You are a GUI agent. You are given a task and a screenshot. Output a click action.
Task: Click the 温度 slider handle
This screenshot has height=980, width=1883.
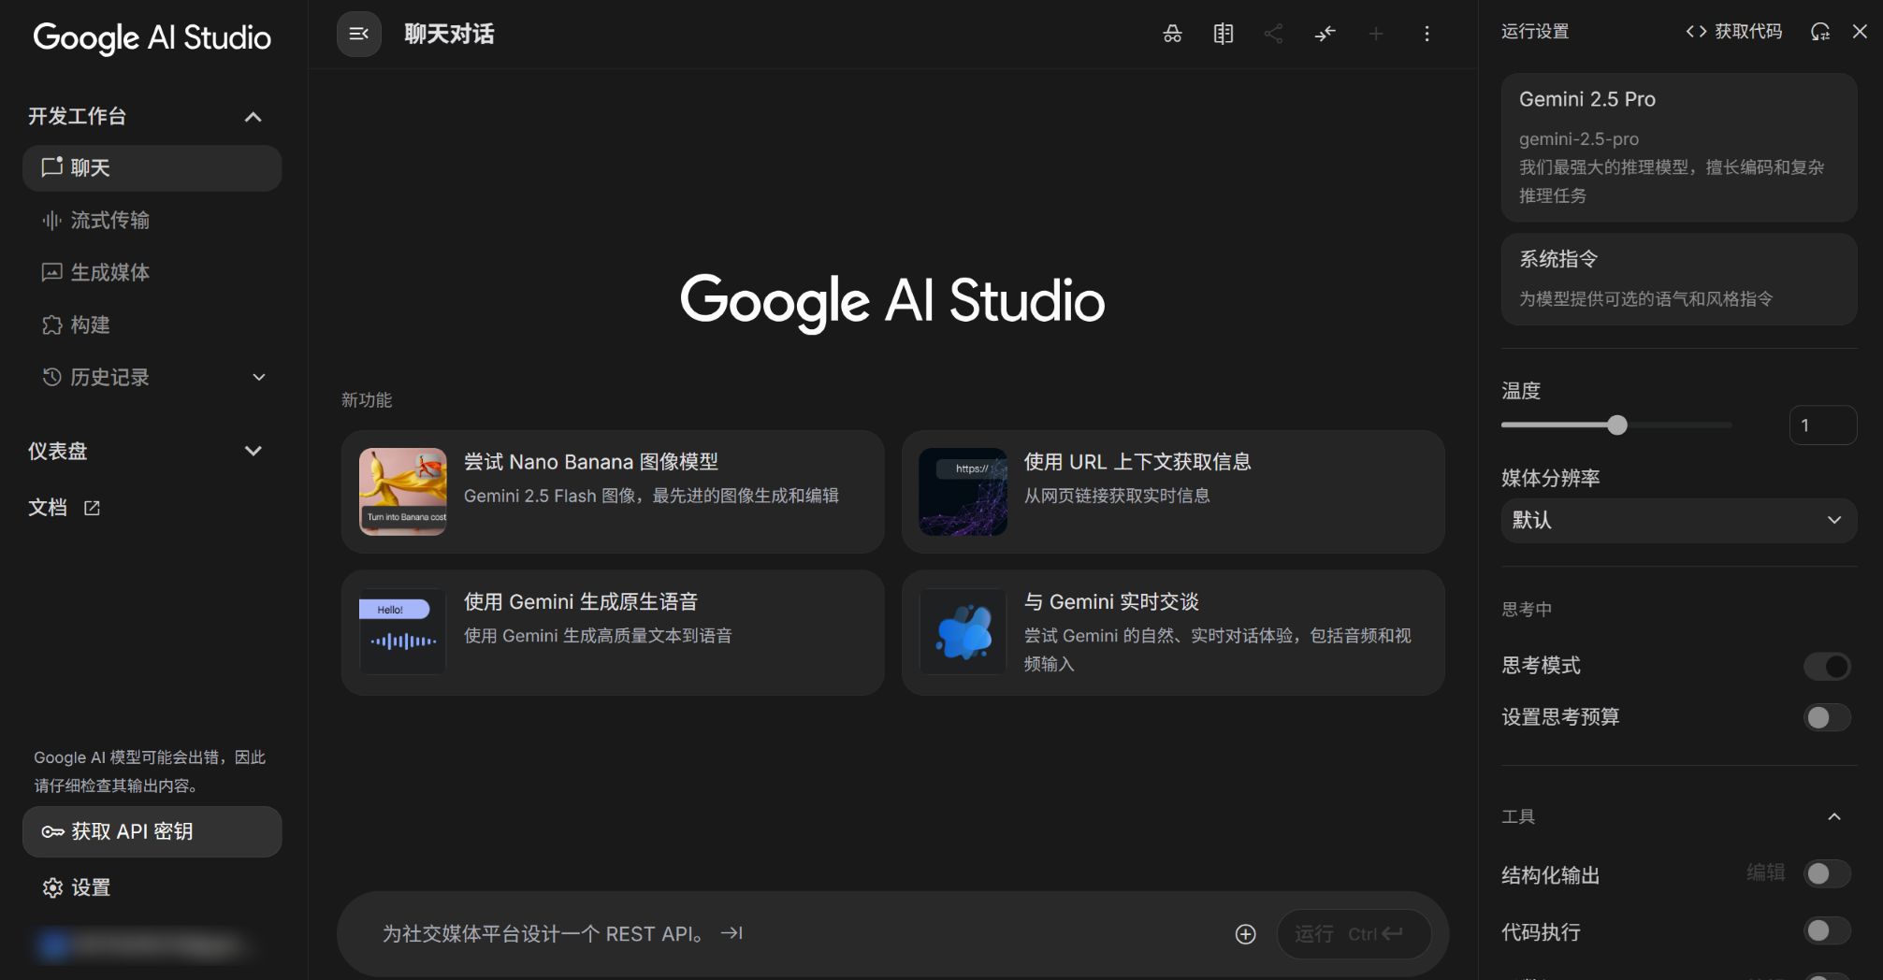click(1616, 425)
